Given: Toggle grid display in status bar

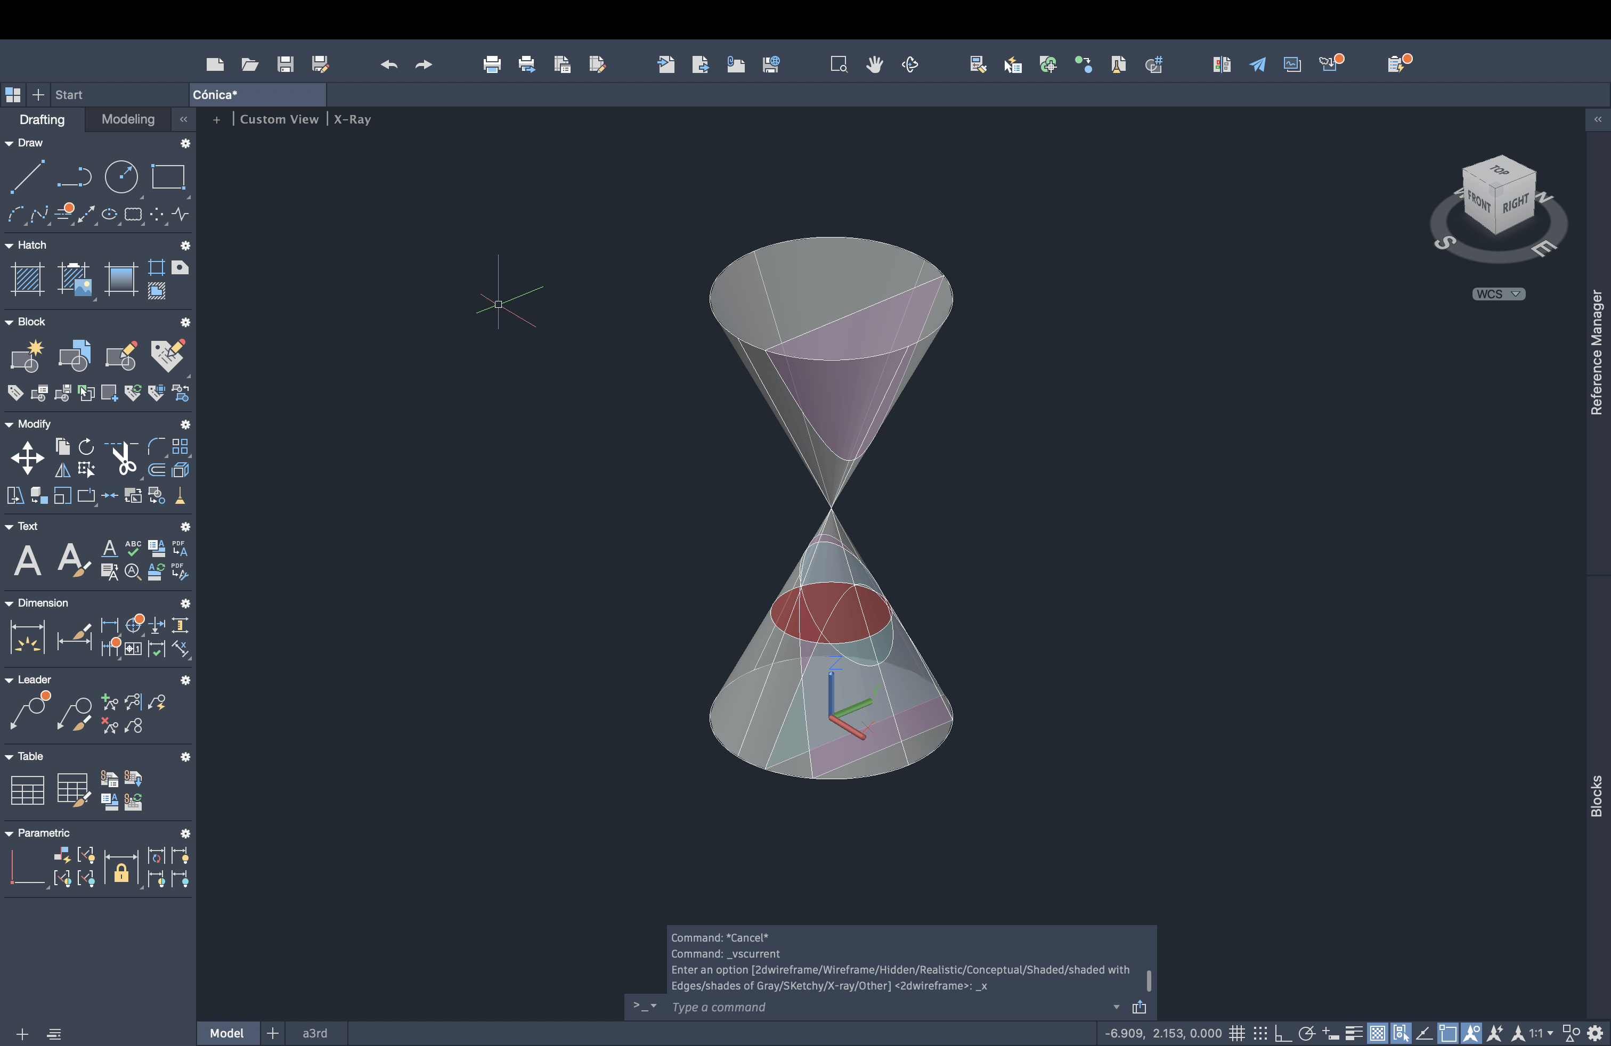Looking at the screenshot, I should pyautogui.click(x=1236, y=1033).
